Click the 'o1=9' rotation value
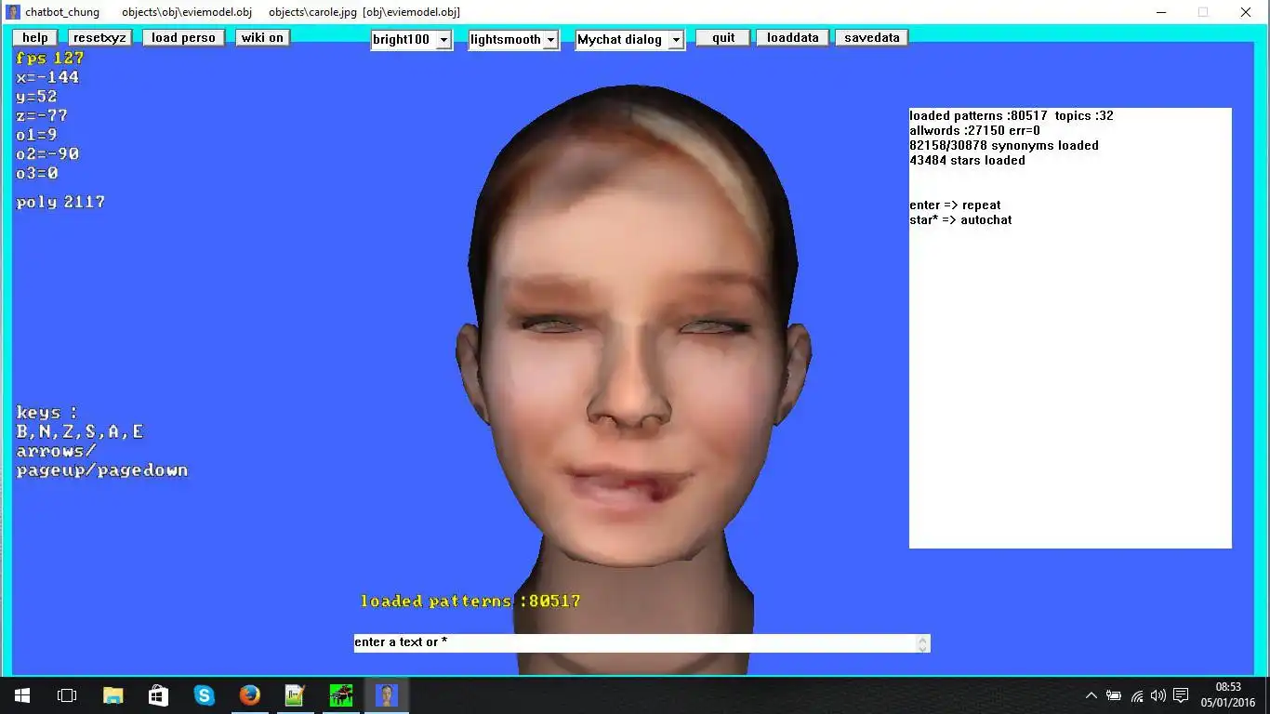The height and width of the screenshot is (714, 1270). pos(36,135)
